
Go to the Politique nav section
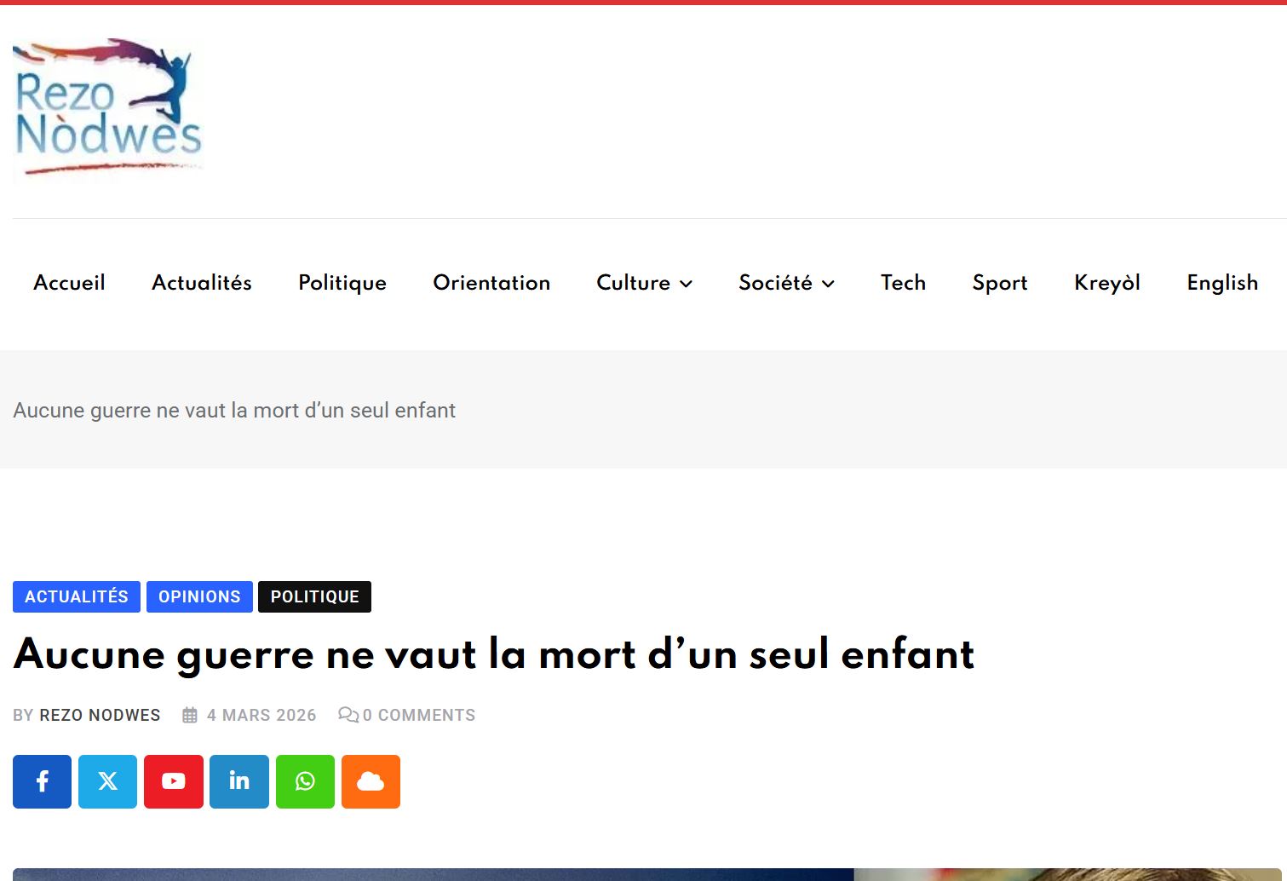click(342, 283)
